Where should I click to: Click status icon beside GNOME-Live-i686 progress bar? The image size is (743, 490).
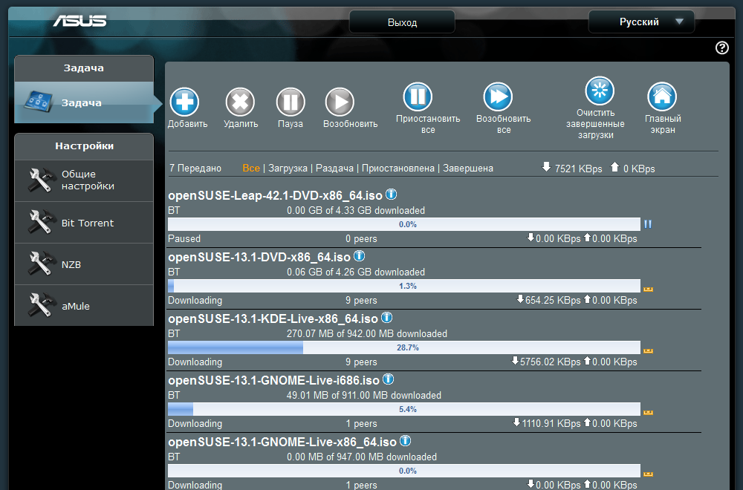click(x=648, y=412)
